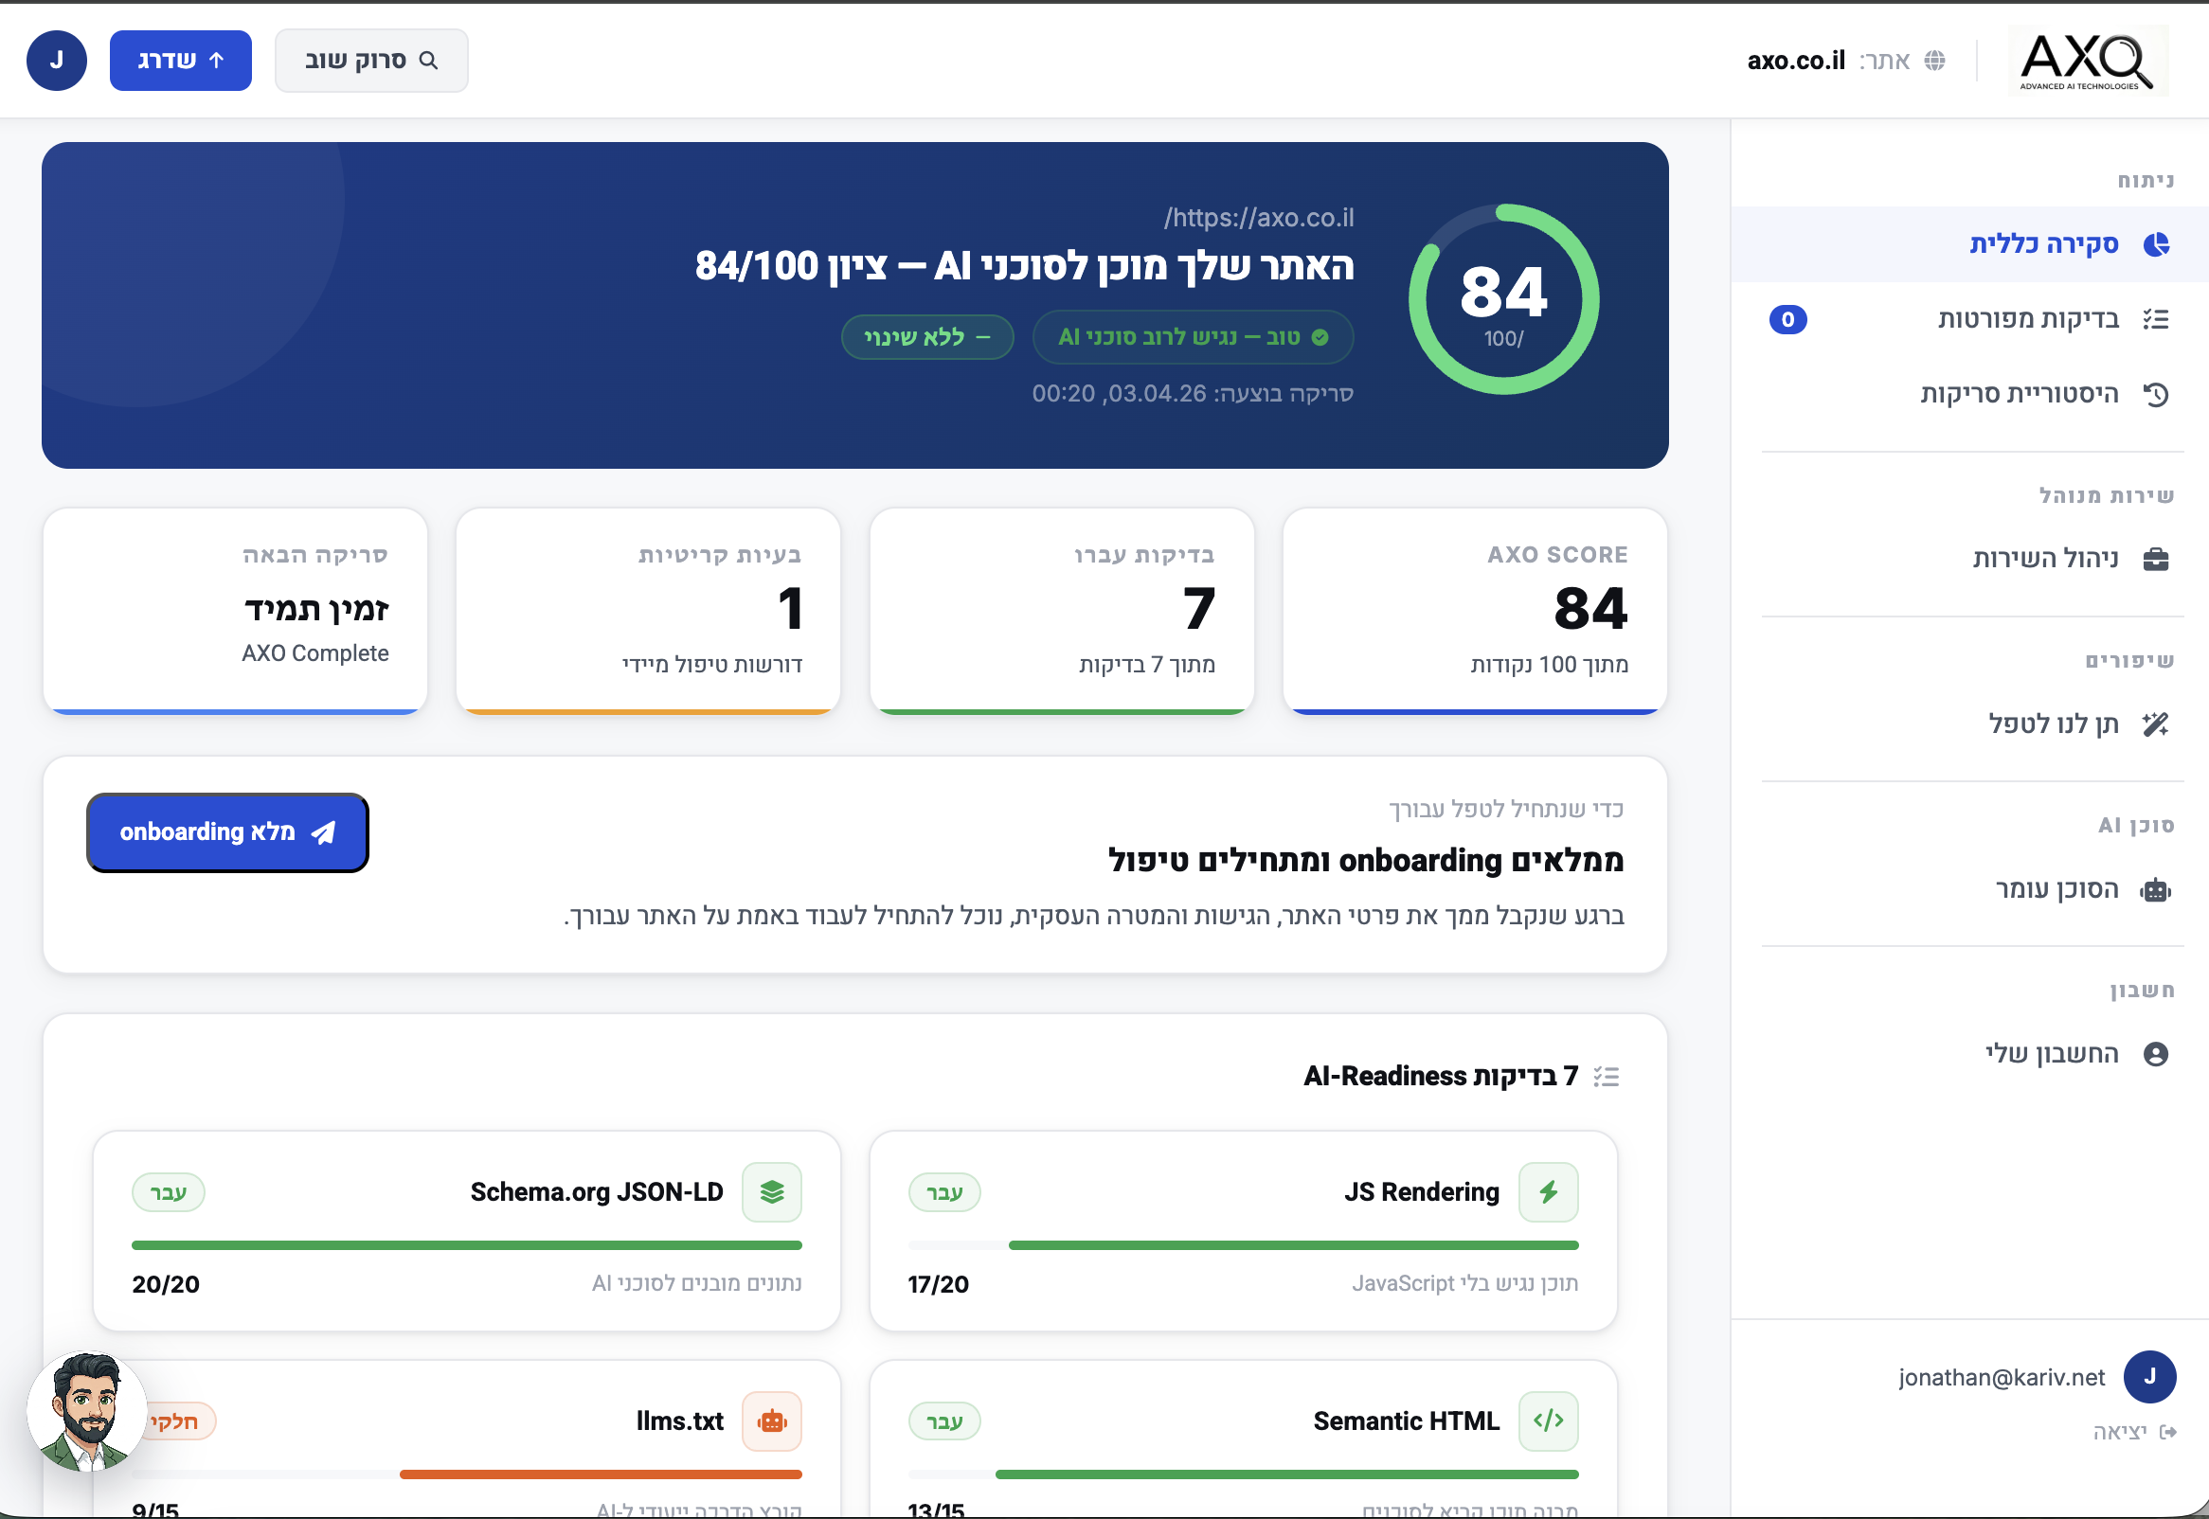Image resolution: width=2209 pixels, height=1519 pixels.
Task: Click the JS Rendering 17/20 progress bar
Action: coord(1242,1245)
